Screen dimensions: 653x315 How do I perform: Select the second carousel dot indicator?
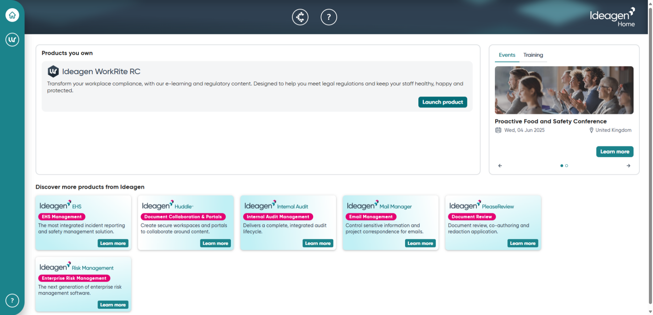[567, 166]
